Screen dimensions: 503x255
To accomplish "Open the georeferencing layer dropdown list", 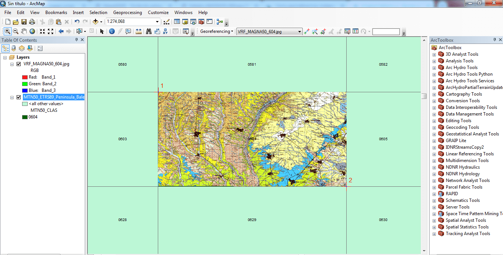I will 299,32.
